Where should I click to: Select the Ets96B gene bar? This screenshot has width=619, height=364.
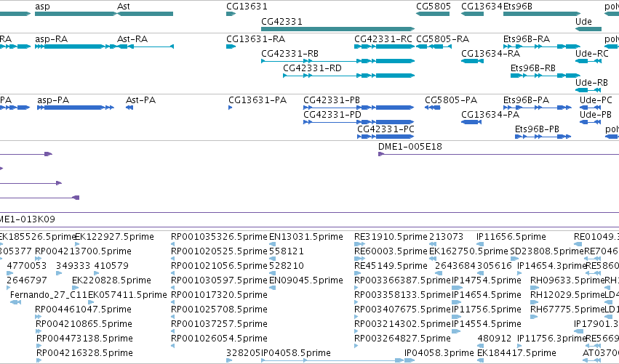coord(542,14)
